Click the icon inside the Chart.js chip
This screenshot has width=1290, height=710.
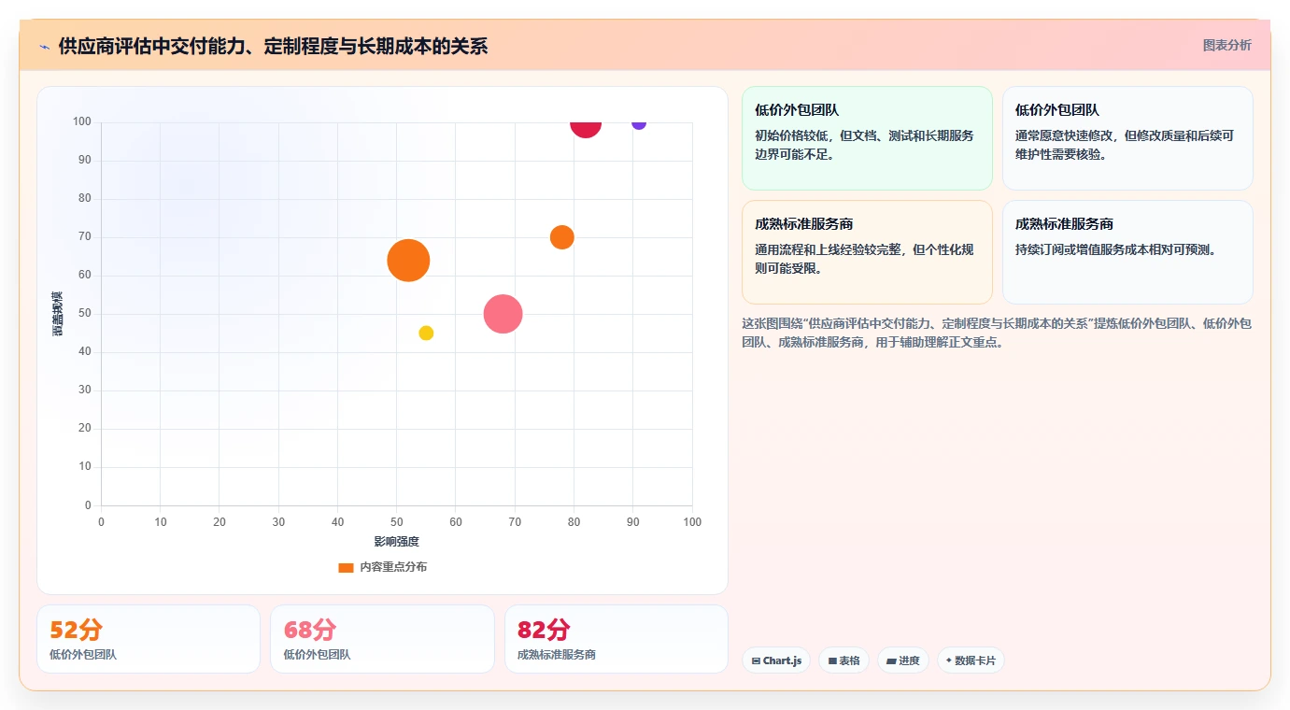pyautogui.click(x=756, y=660)
